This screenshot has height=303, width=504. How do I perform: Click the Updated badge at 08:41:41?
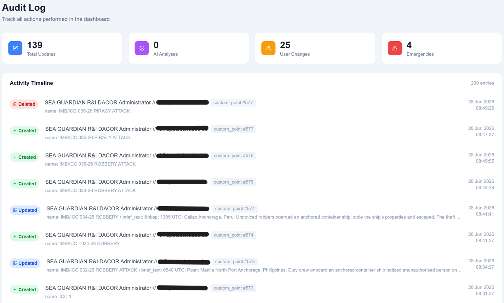(x=25, y=210)
